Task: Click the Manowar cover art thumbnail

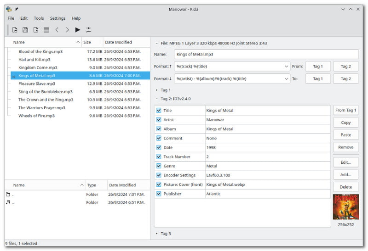Action: (346, 207)
